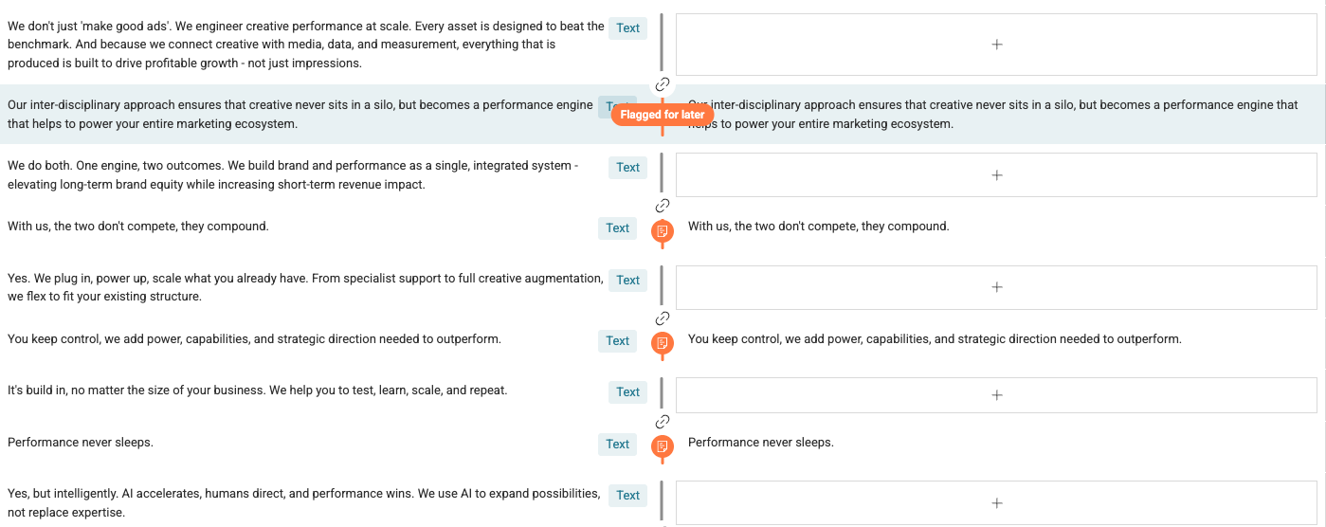
Task: Click link icon above 'Flagged for later' badge
Action: point(663,84)
